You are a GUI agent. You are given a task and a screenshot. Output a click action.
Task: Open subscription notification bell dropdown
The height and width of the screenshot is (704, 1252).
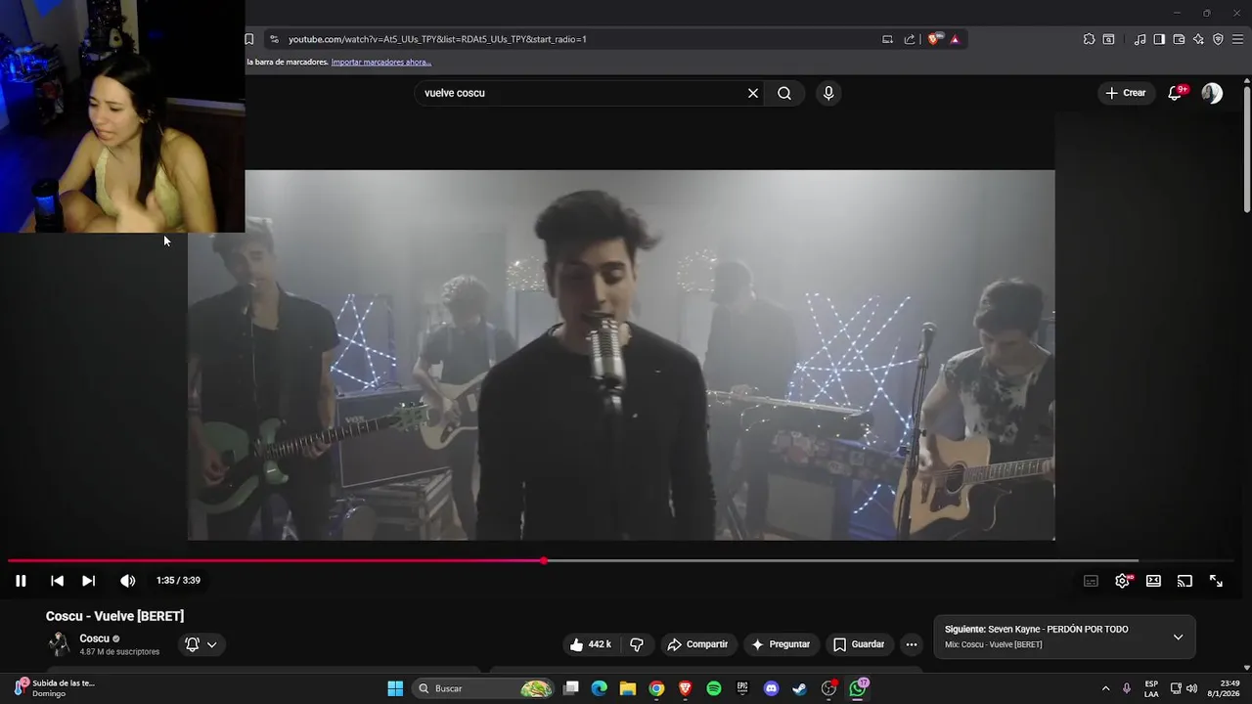(201, 644)
